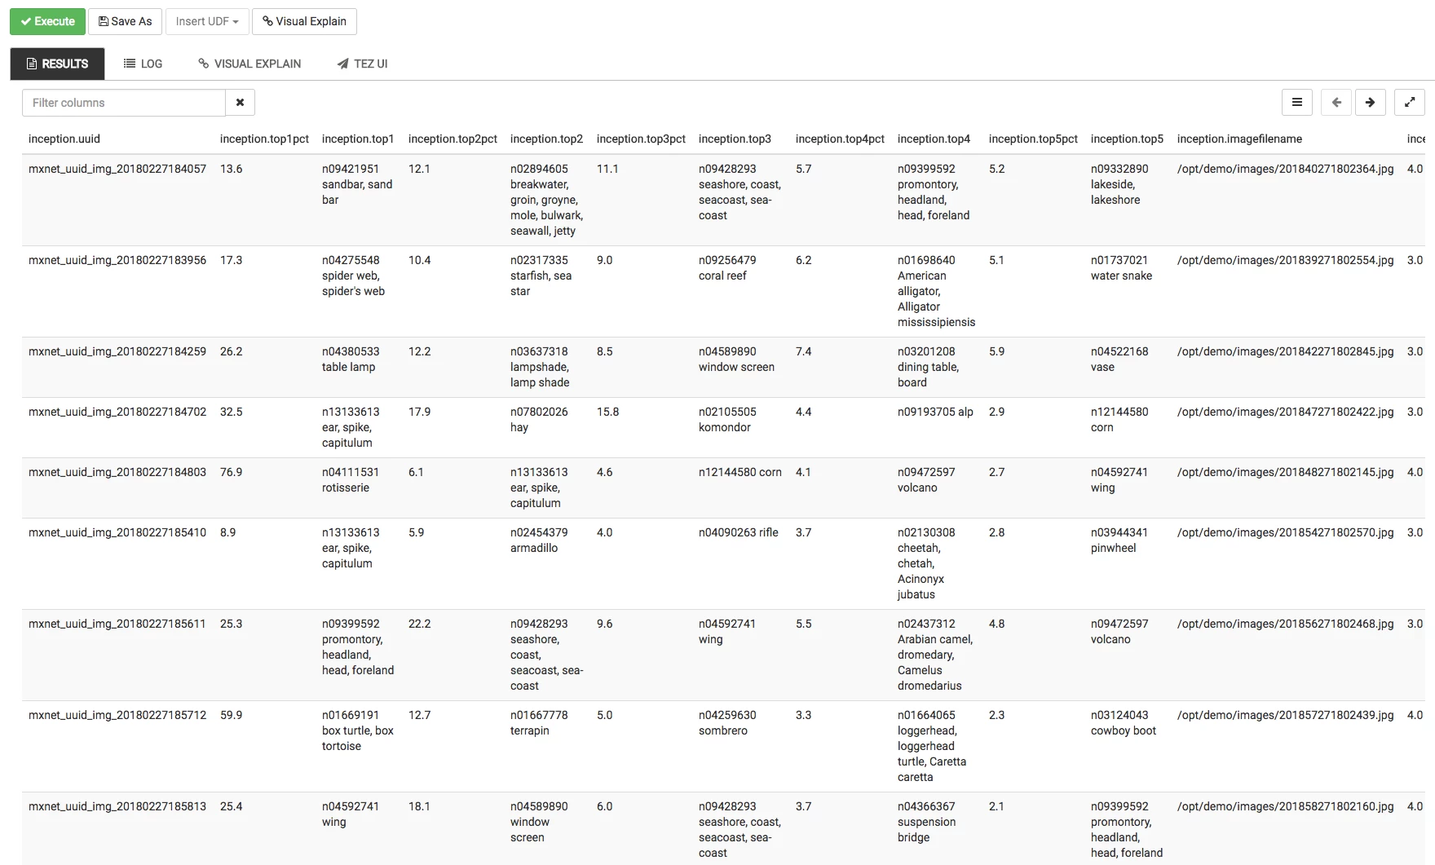
Task: Go to next results page arrow
Action: click(x=1371, y=103)
